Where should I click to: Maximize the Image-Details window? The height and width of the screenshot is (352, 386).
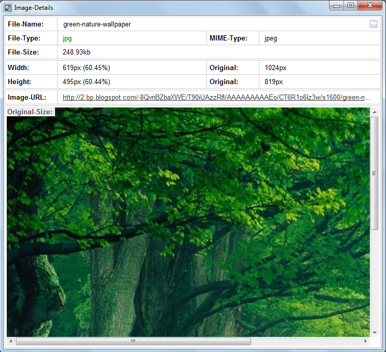tap(351, 6)
